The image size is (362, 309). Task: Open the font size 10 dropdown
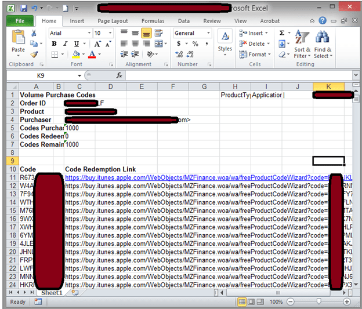(110, 33)
